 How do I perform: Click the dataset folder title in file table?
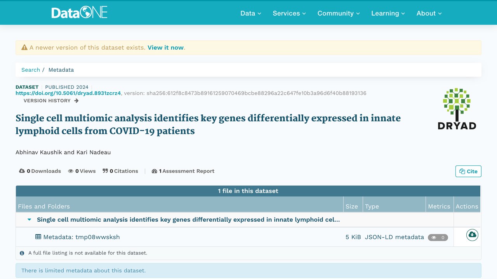pyautogui.click(x=188, y=220)
